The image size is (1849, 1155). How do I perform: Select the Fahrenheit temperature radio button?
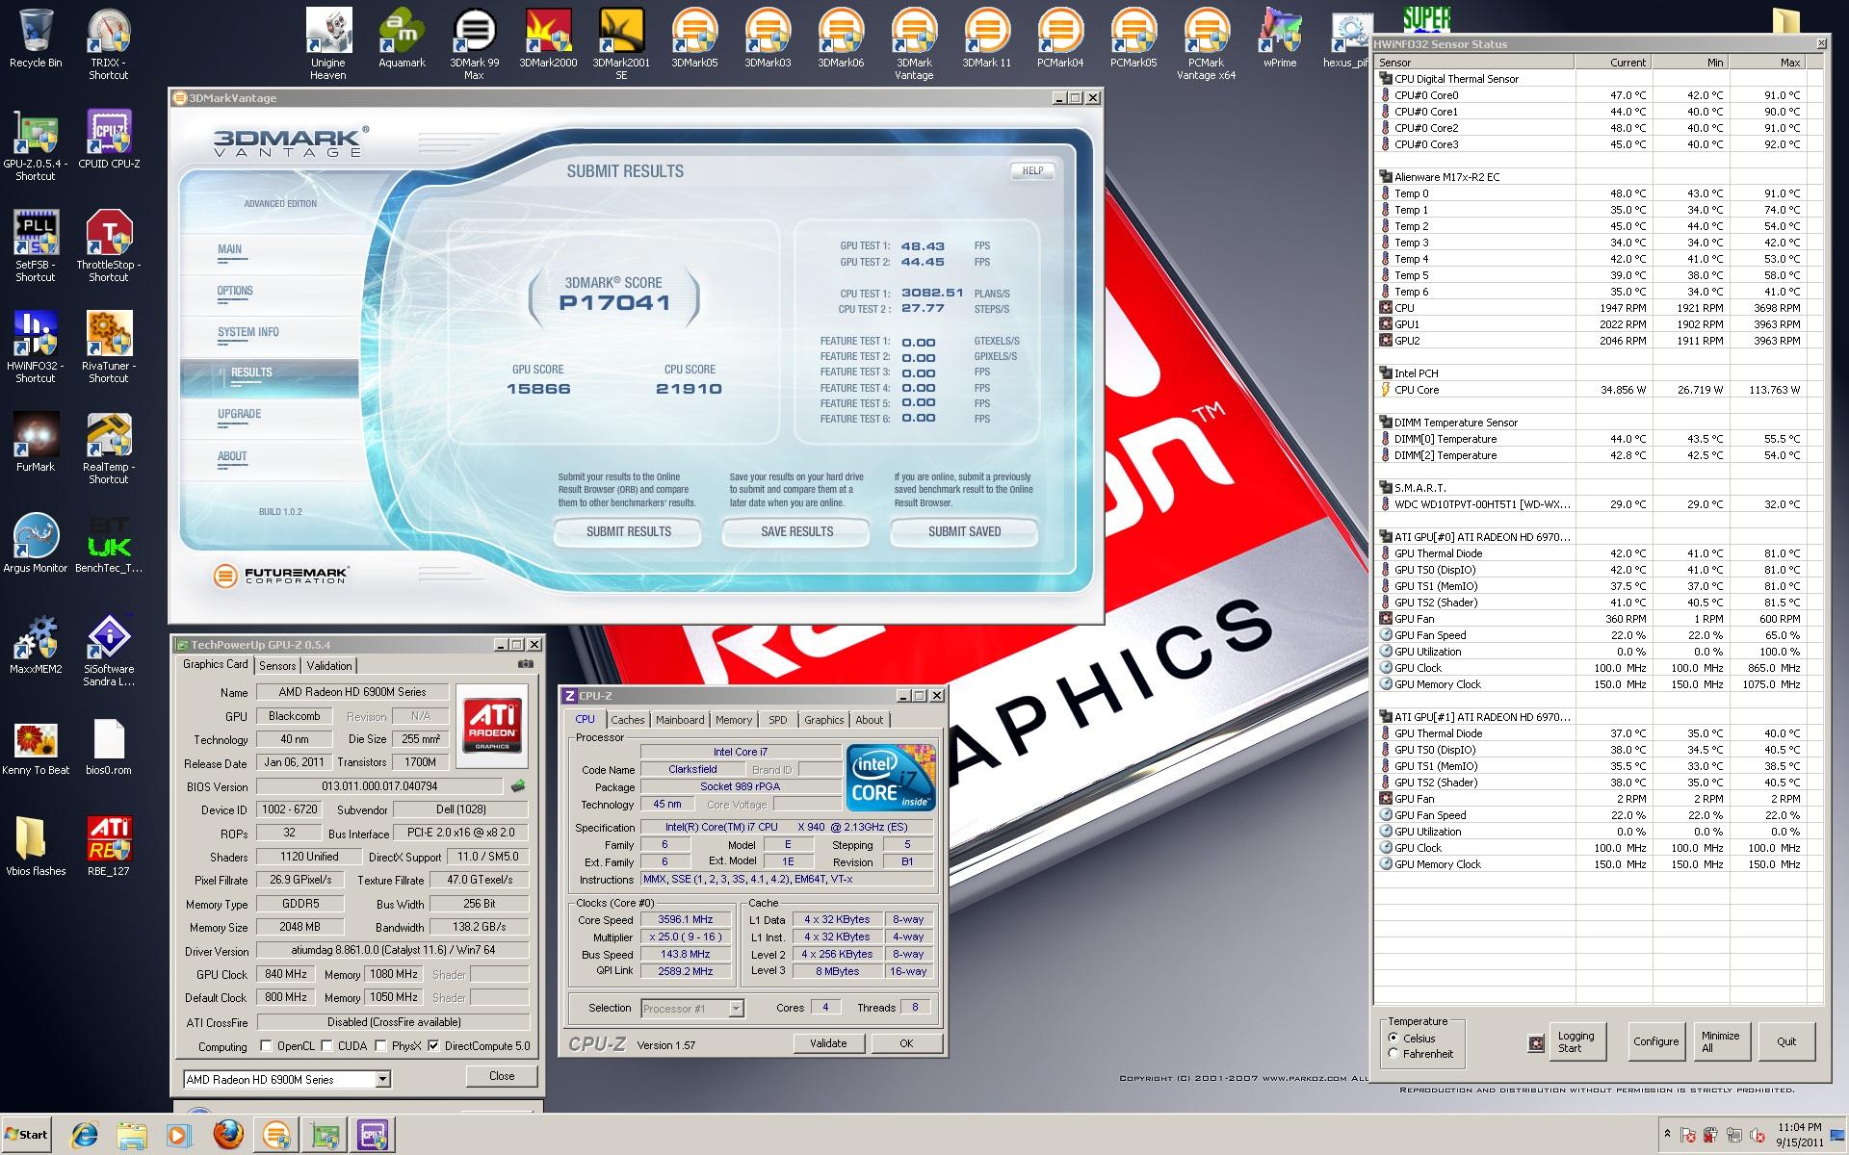(1393, 1053)
